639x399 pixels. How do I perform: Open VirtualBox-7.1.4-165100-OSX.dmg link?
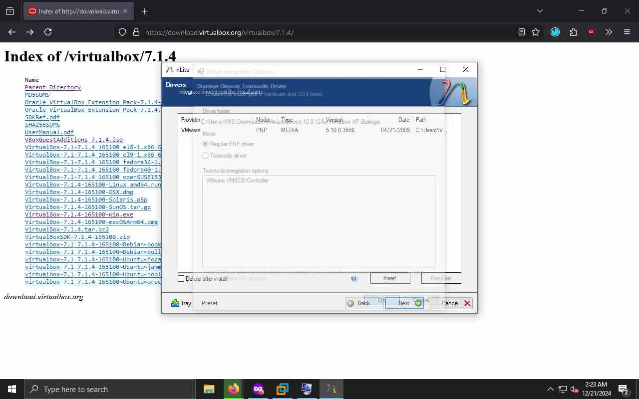pos(79,192)
